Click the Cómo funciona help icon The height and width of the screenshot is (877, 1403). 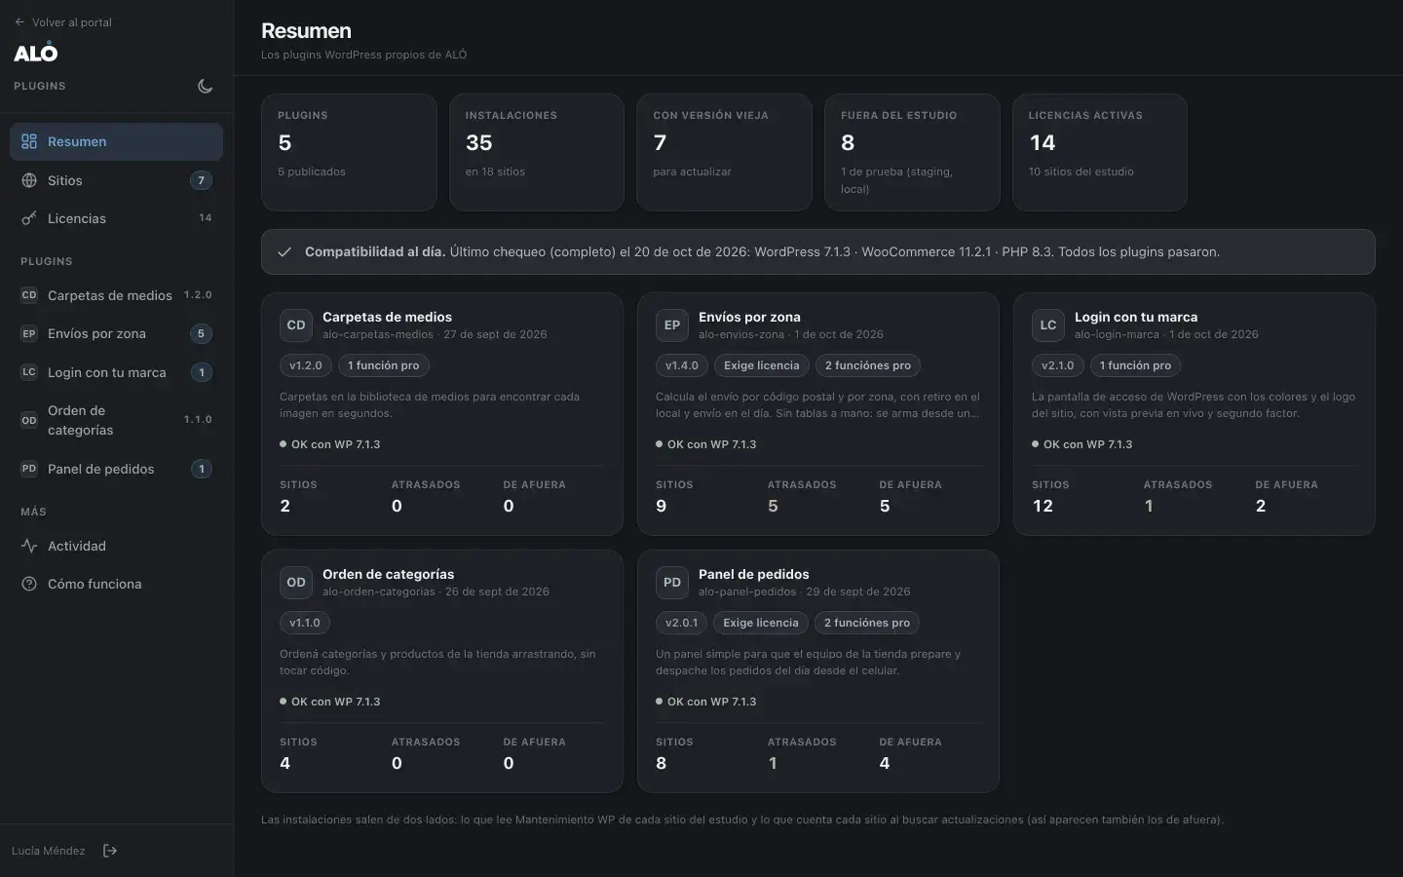click(29, 584)
